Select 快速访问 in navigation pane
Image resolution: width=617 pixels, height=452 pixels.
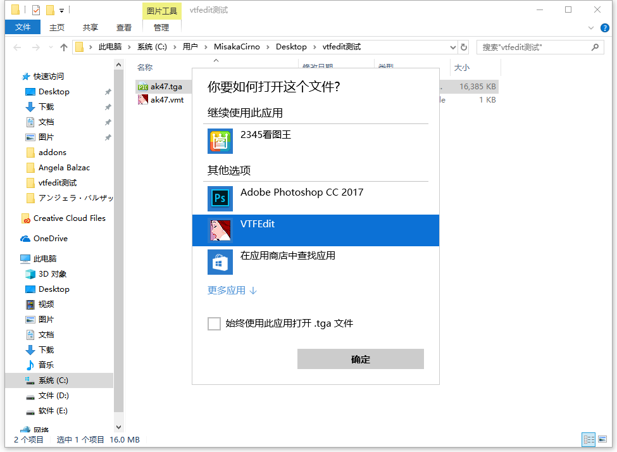pyautogui.click(x=43, y=77)
